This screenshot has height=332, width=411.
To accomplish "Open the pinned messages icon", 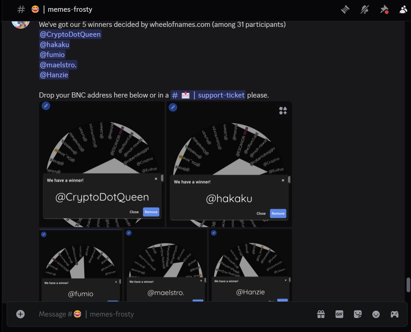I will pyautogui.click(x=384, y=10).
